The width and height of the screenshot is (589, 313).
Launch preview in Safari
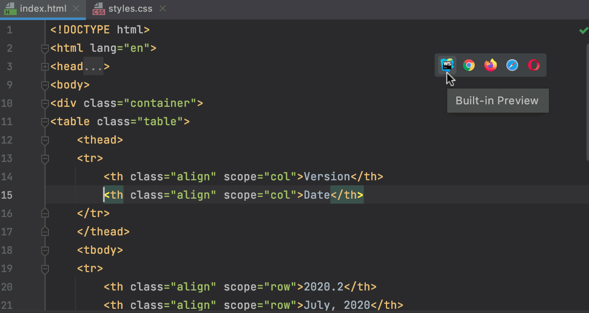click(x=512, y=65)
